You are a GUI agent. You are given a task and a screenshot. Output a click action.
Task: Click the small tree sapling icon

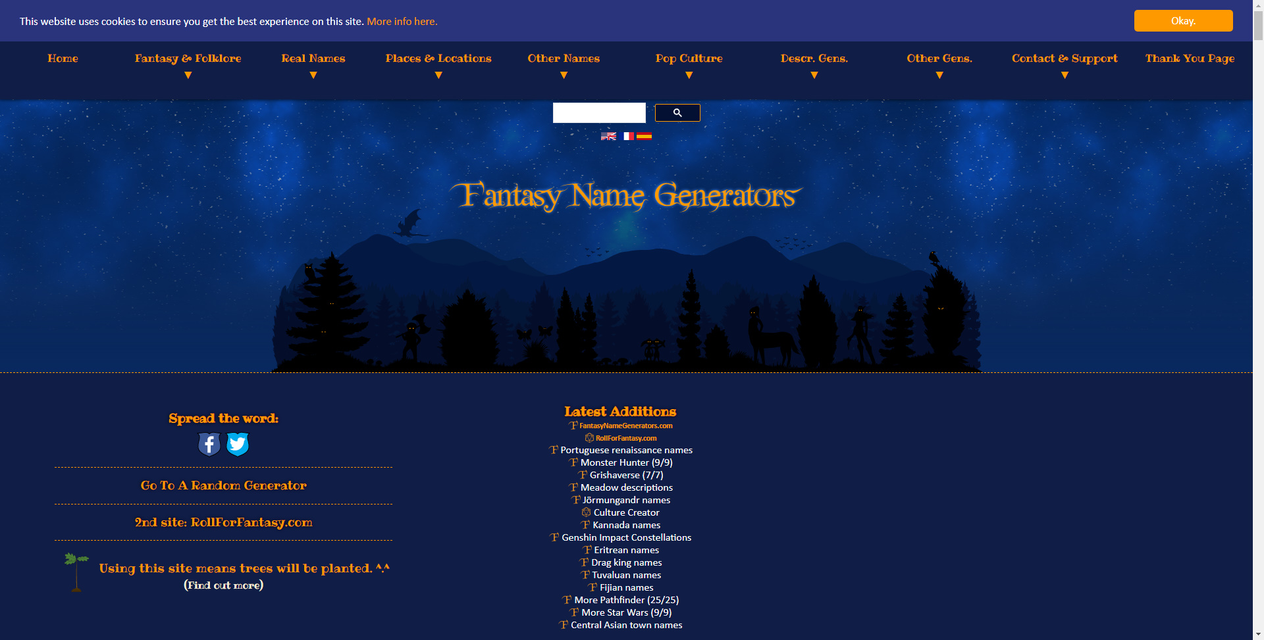[76, 572]
